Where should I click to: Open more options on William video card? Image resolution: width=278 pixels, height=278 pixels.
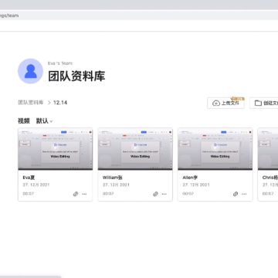[x=164, y=194]
